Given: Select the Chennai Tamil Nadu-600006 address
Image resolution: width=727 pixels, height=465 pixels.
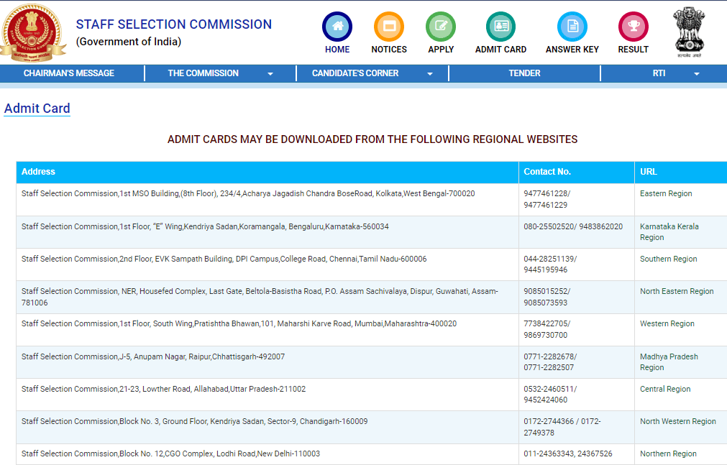Looking at the screenshot, I should point(224,259).
